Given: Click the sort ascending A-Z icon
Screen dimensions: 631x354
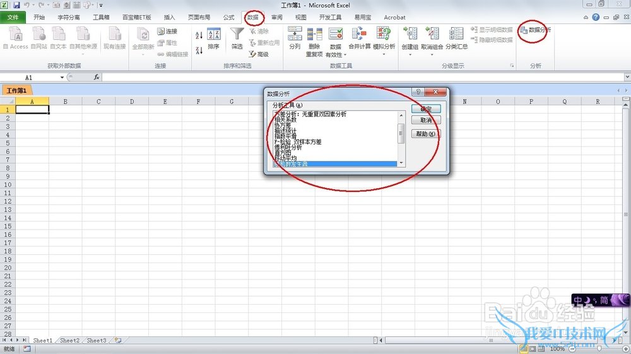Looking at the screenshot, I should [x=199, y=36].
